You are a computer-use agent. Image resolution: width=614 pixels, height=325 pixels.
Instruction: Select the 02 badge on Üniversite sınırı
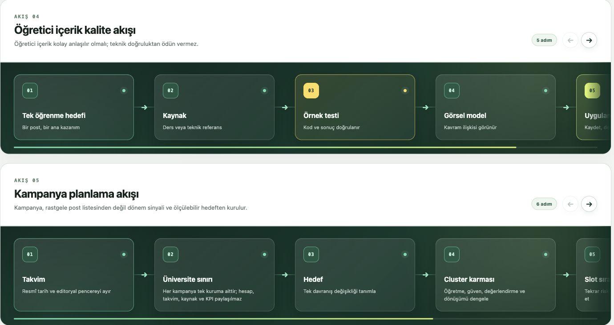click(170, 254)
